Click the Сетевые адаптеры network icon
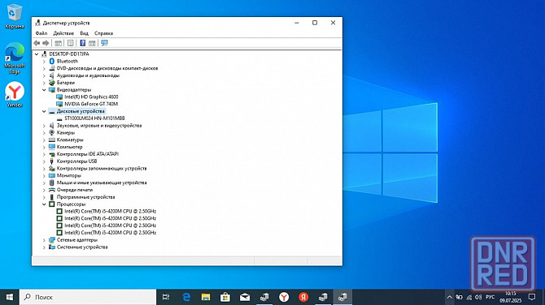The width and height of the screenshot is (545, 305). (52, 239)
